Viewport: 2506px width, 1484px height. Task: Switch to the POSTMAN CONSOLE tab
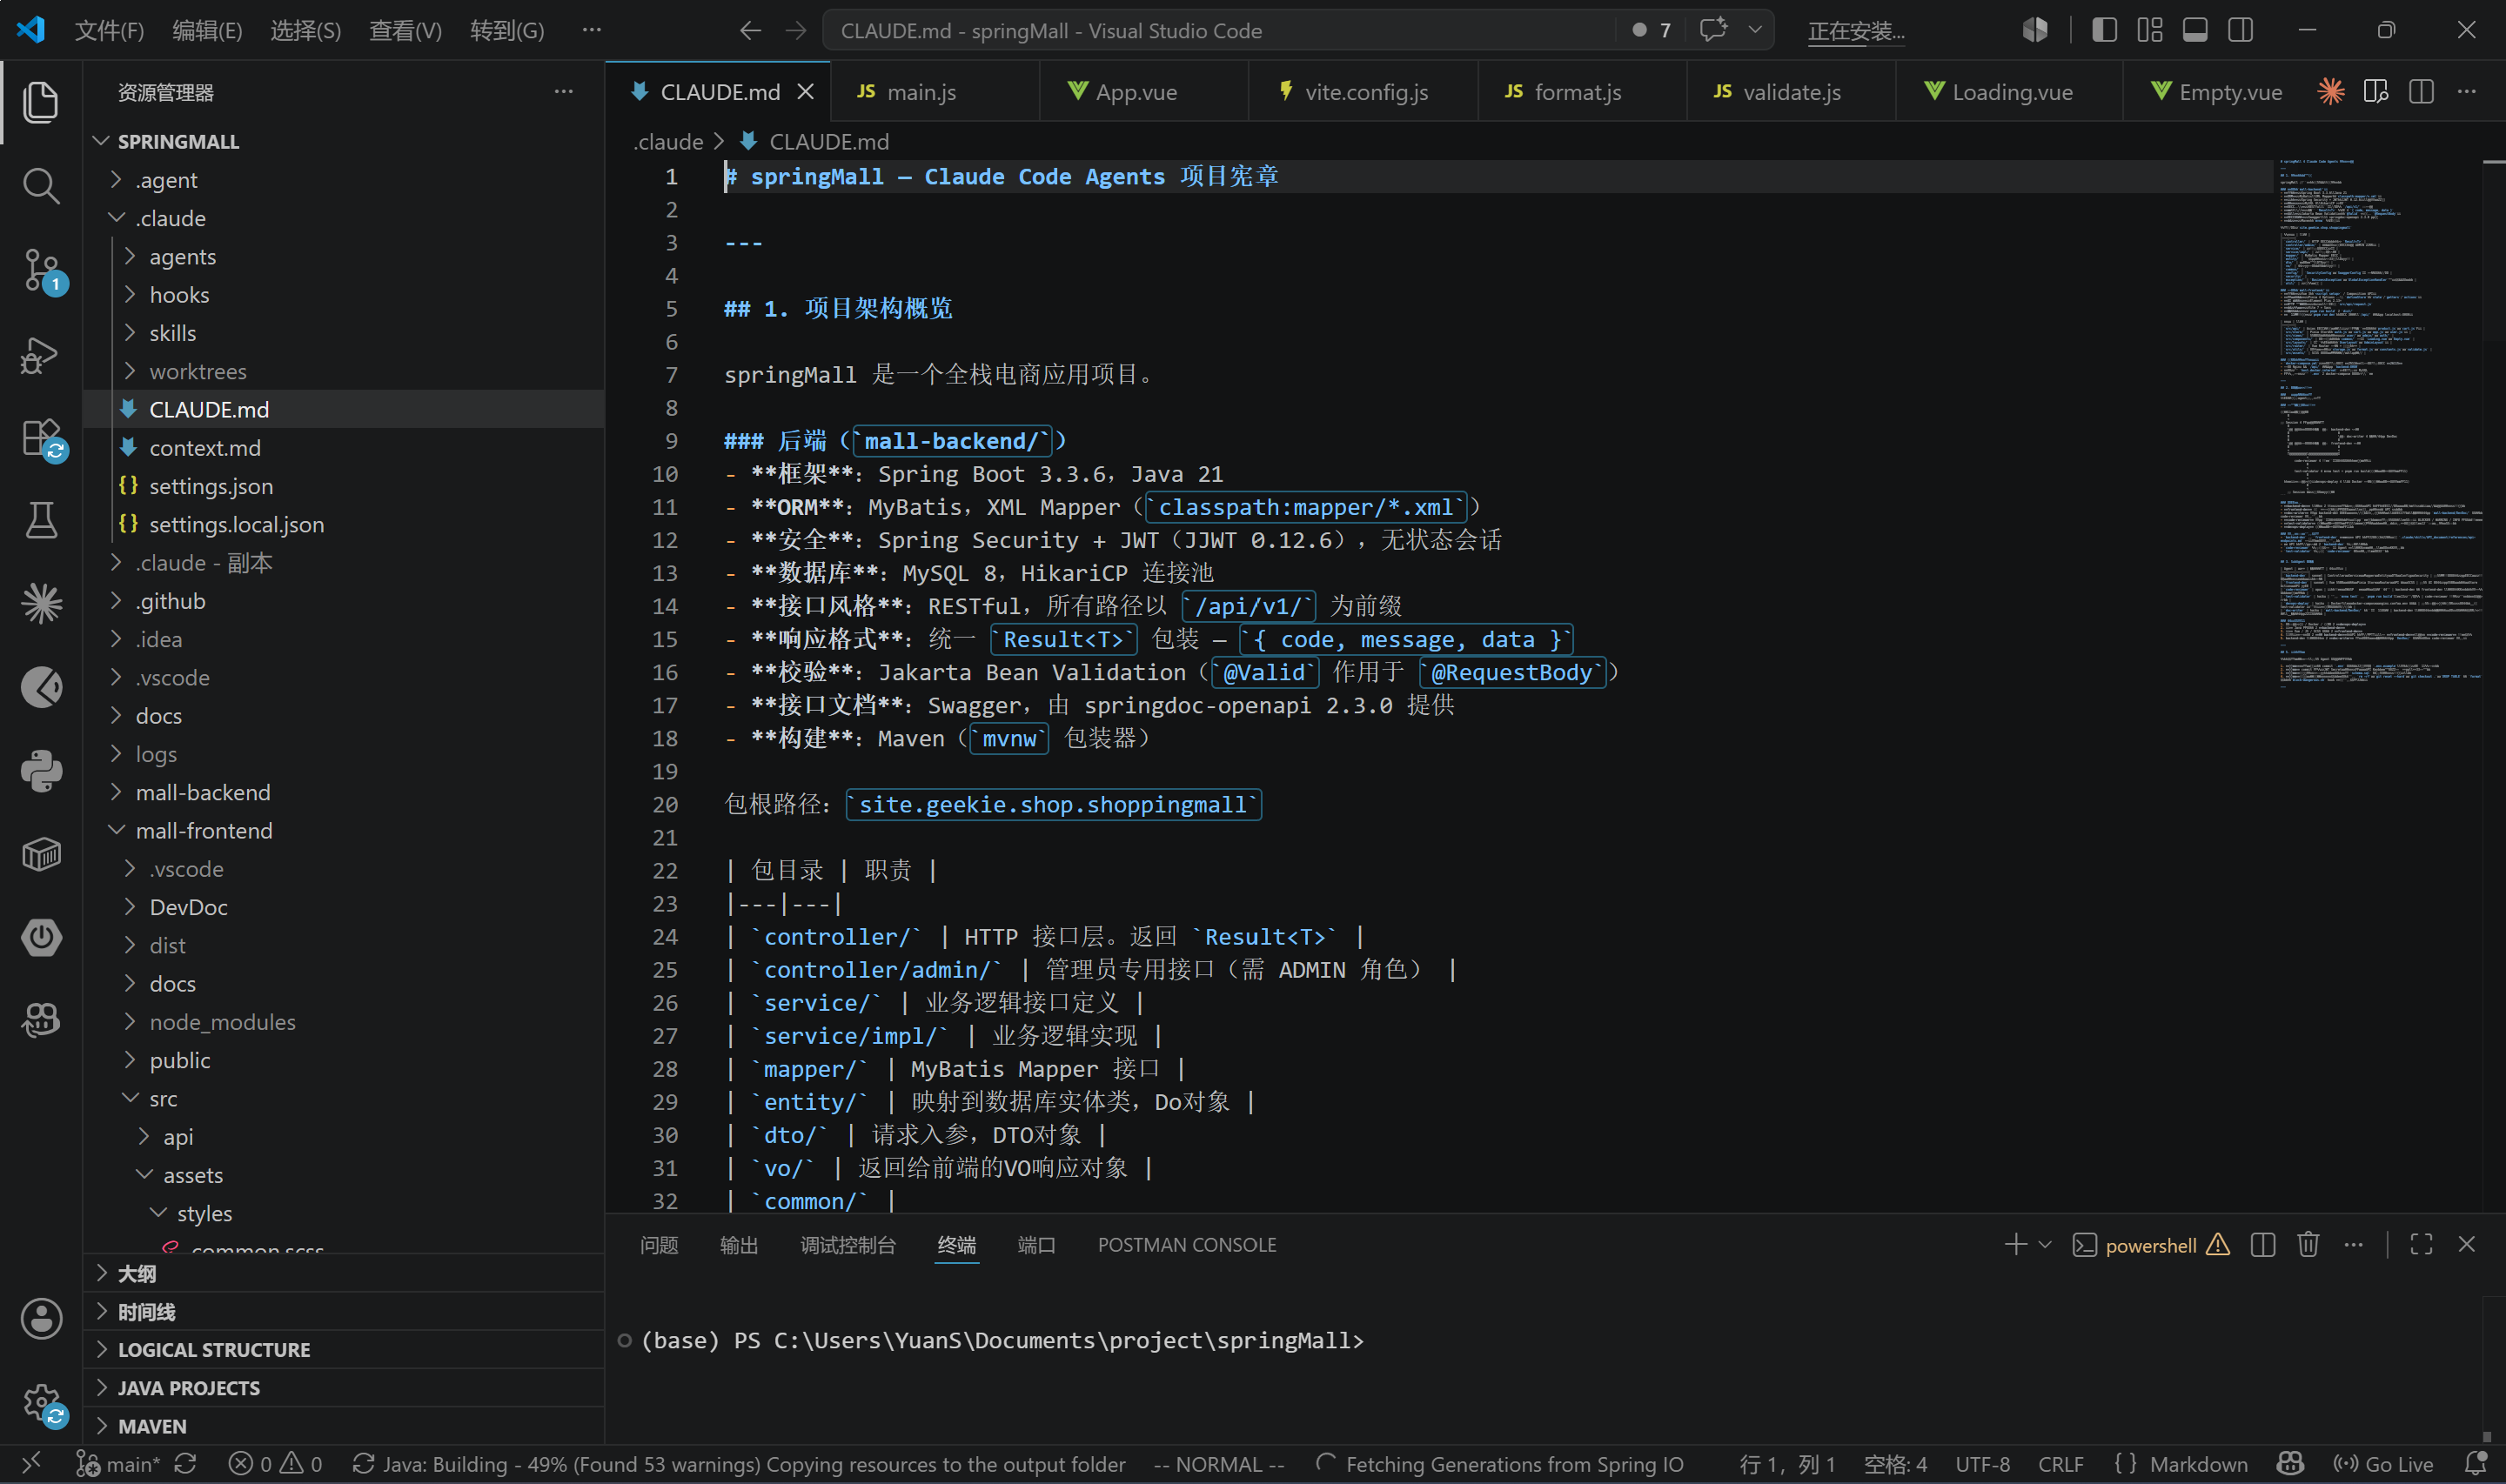[x=1187, y=1245]
